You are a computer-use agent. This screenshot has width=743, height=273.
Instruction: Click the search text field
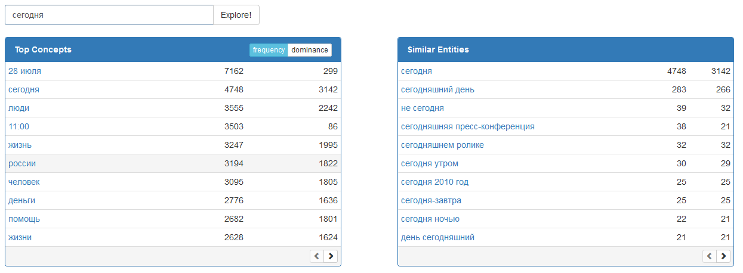[109, 15]
